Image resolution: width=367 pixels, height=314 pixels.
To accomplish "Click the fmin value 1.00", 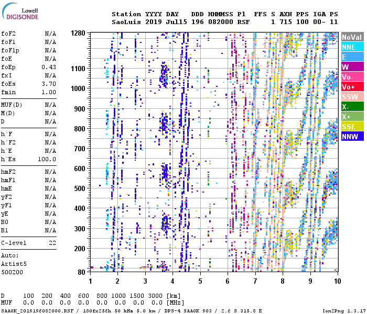I will [x=49, y=92].
